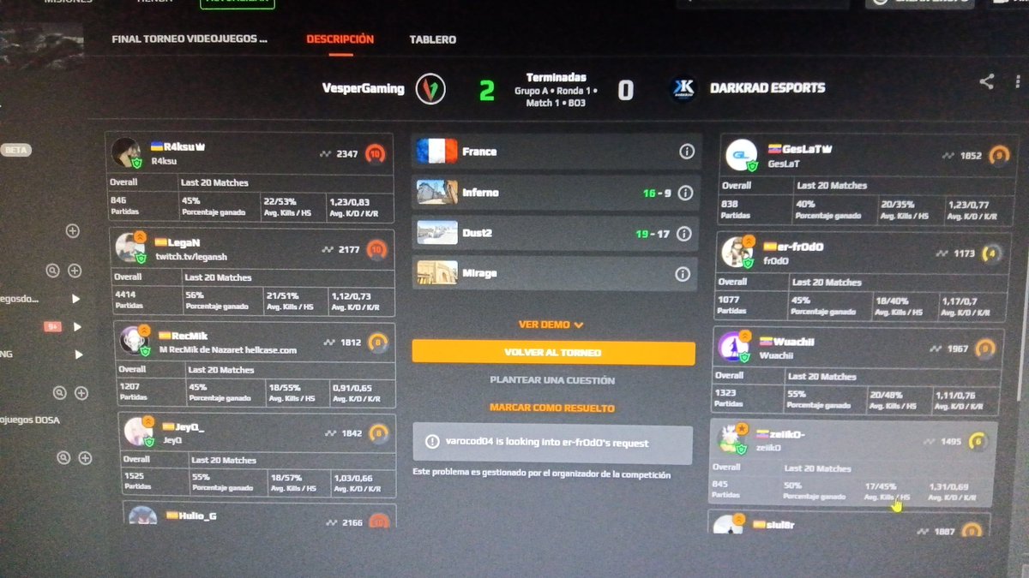Open the info icon next to Inferno

[686, 193]
